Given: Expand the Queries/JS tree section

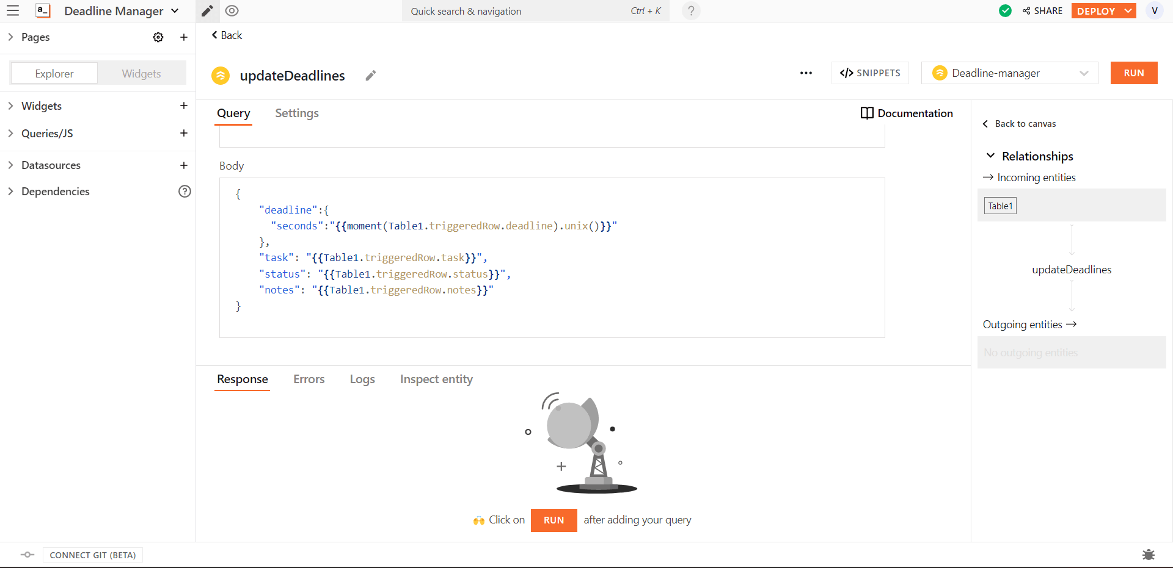Looking at the screenshot, I should tap(10, 134).
